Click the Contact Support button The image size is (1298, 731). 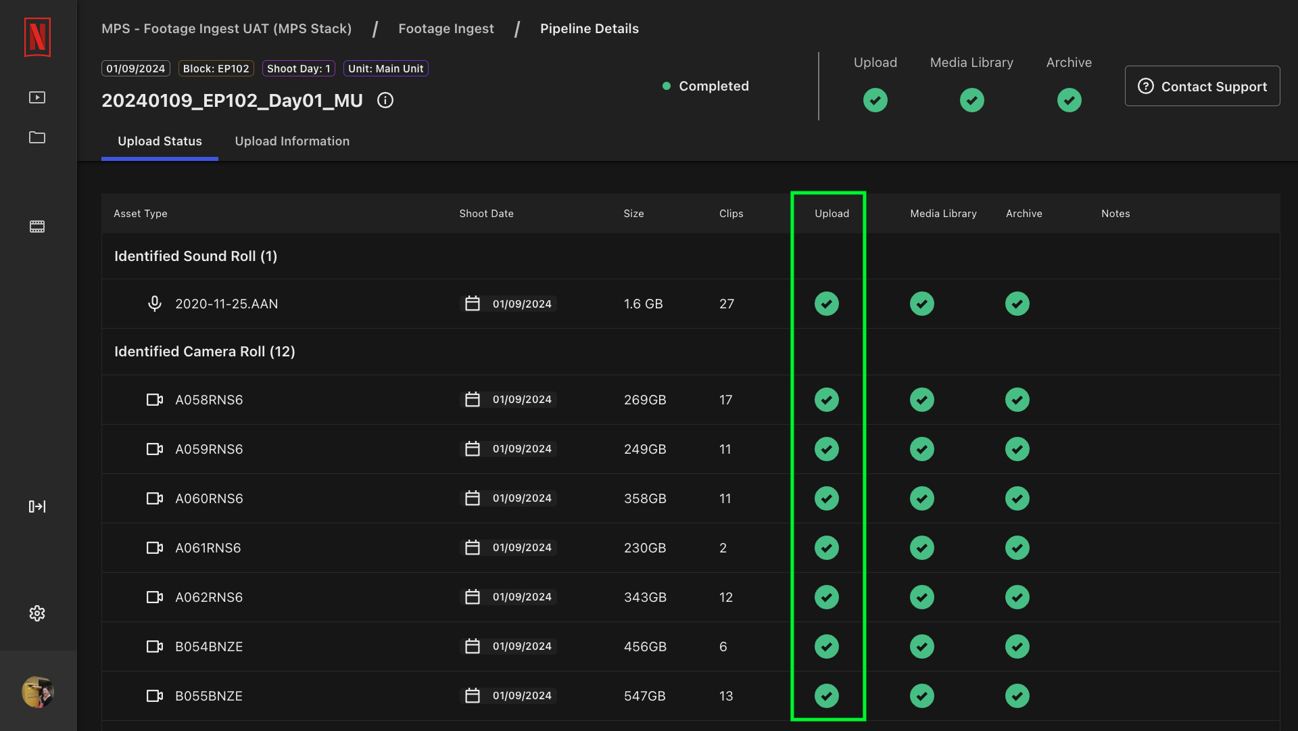click(1202, 86)
